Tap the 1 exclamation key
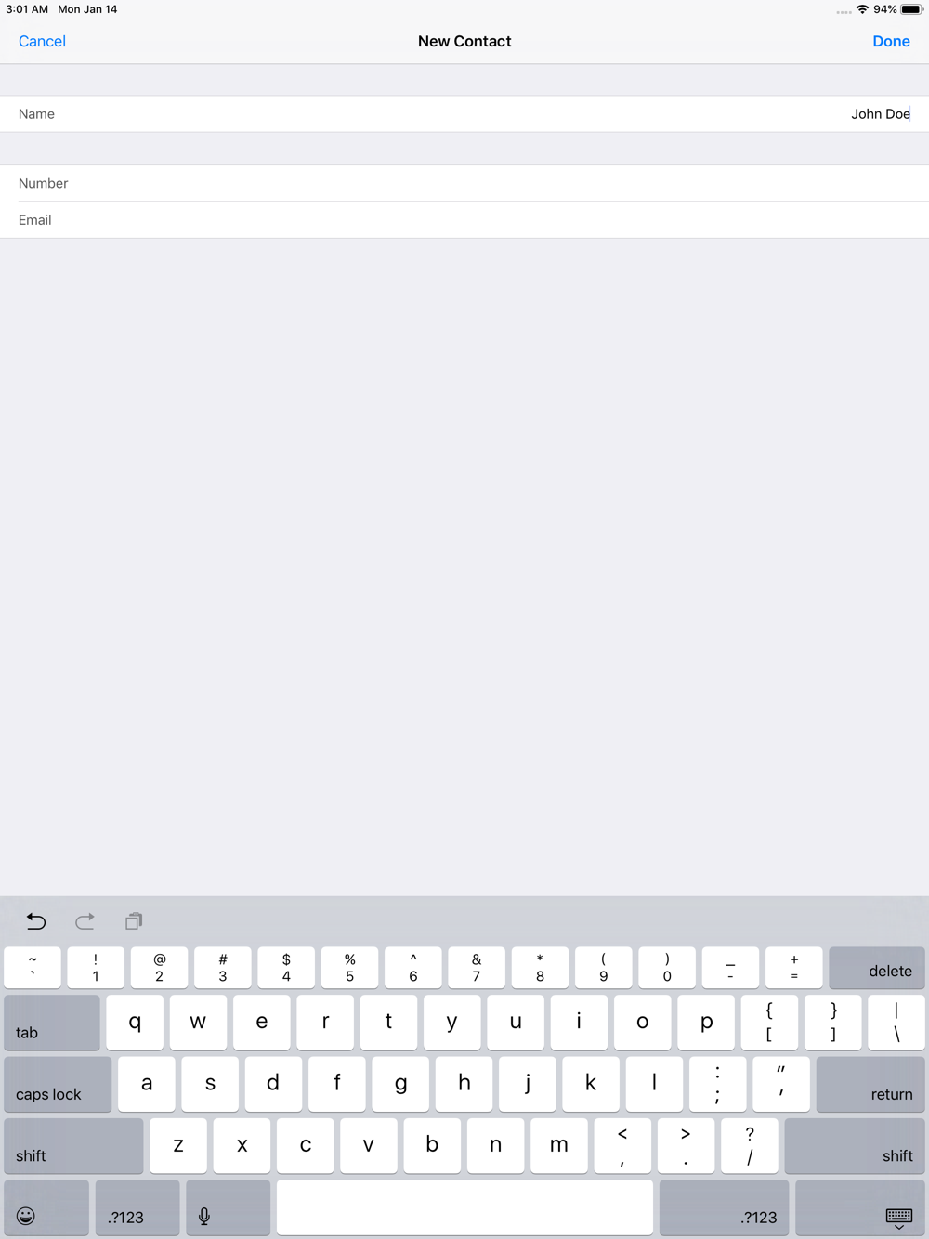 pyautogui.click(x=96, y=968)
